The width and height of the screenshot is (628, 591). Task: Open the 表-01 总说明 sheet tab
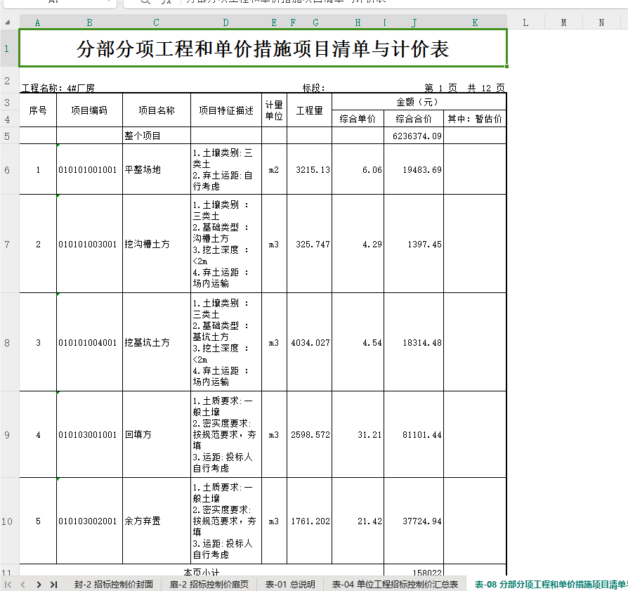point(290,585)
